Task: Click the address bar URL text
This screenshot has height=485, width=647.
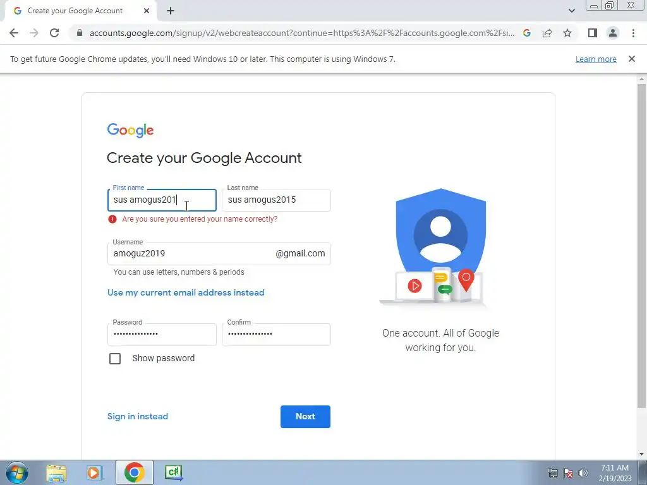Action: 301,33
